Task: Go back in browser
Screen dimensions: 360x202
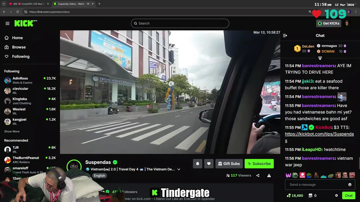Action: 4,12
